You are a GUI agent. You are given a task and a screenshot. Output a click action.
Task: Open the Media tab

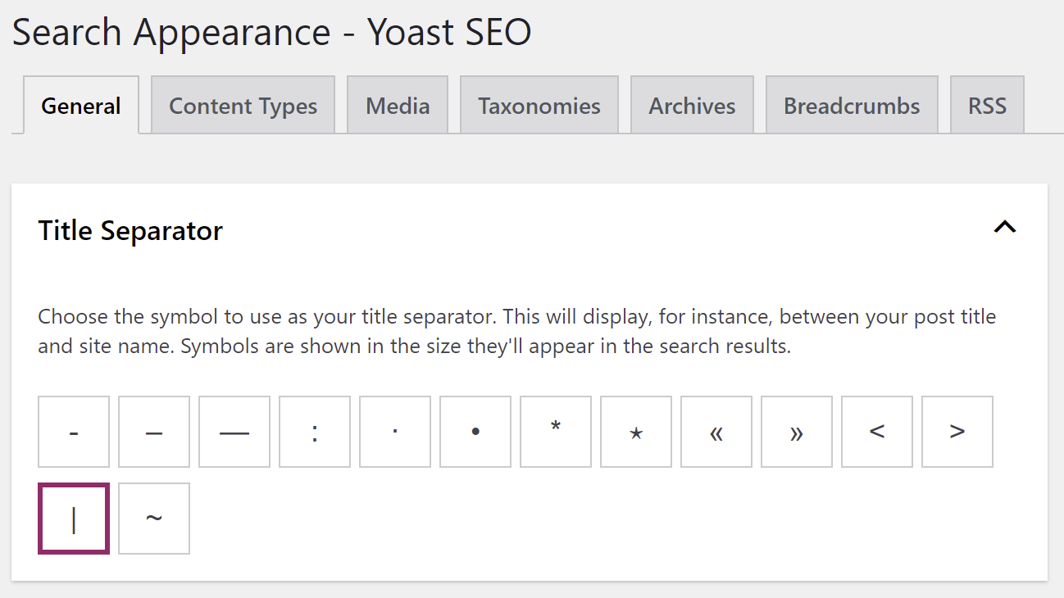[x=398, y=106]
